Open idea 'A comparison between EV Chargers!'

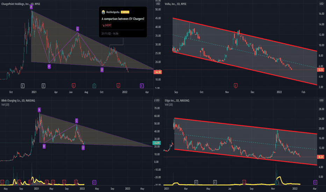click(x=123, y=19)
